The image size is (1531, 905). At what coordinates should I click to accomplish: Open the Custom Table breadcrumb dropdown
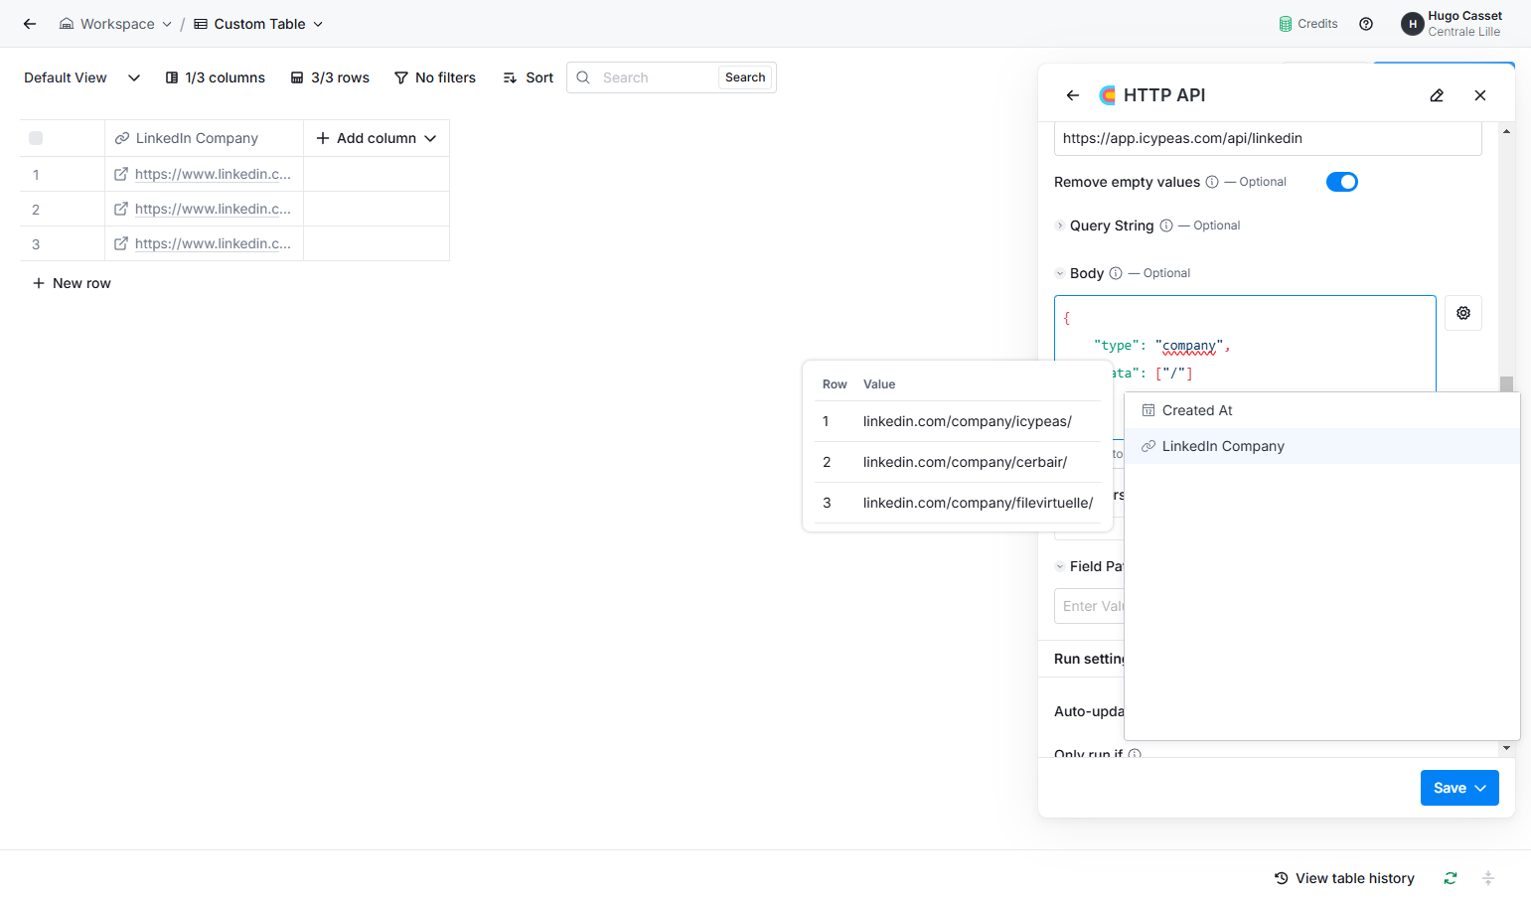click(258, 24)
